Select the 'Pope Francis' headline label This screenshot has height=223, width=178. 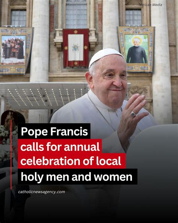click(54, 131)
